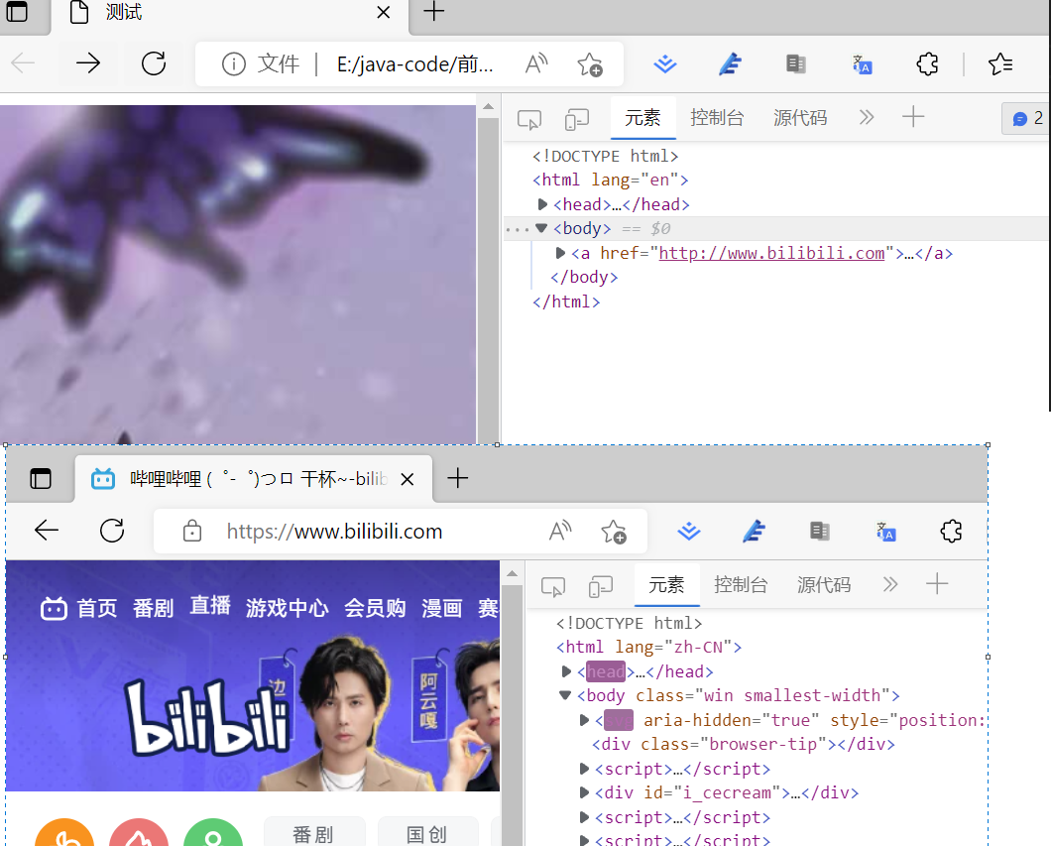Click read aloud icon in bilibili address bar
Viewport: 1051px width, 846px height.
click(x=560, y=531)
